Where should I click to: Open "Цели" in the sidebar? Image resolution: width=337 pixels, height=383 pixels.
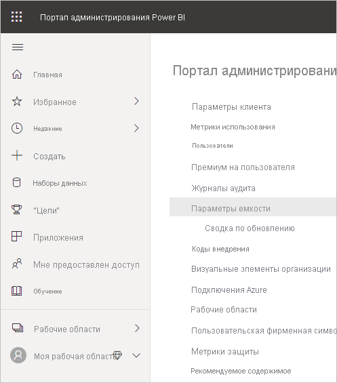coord(46,210)
